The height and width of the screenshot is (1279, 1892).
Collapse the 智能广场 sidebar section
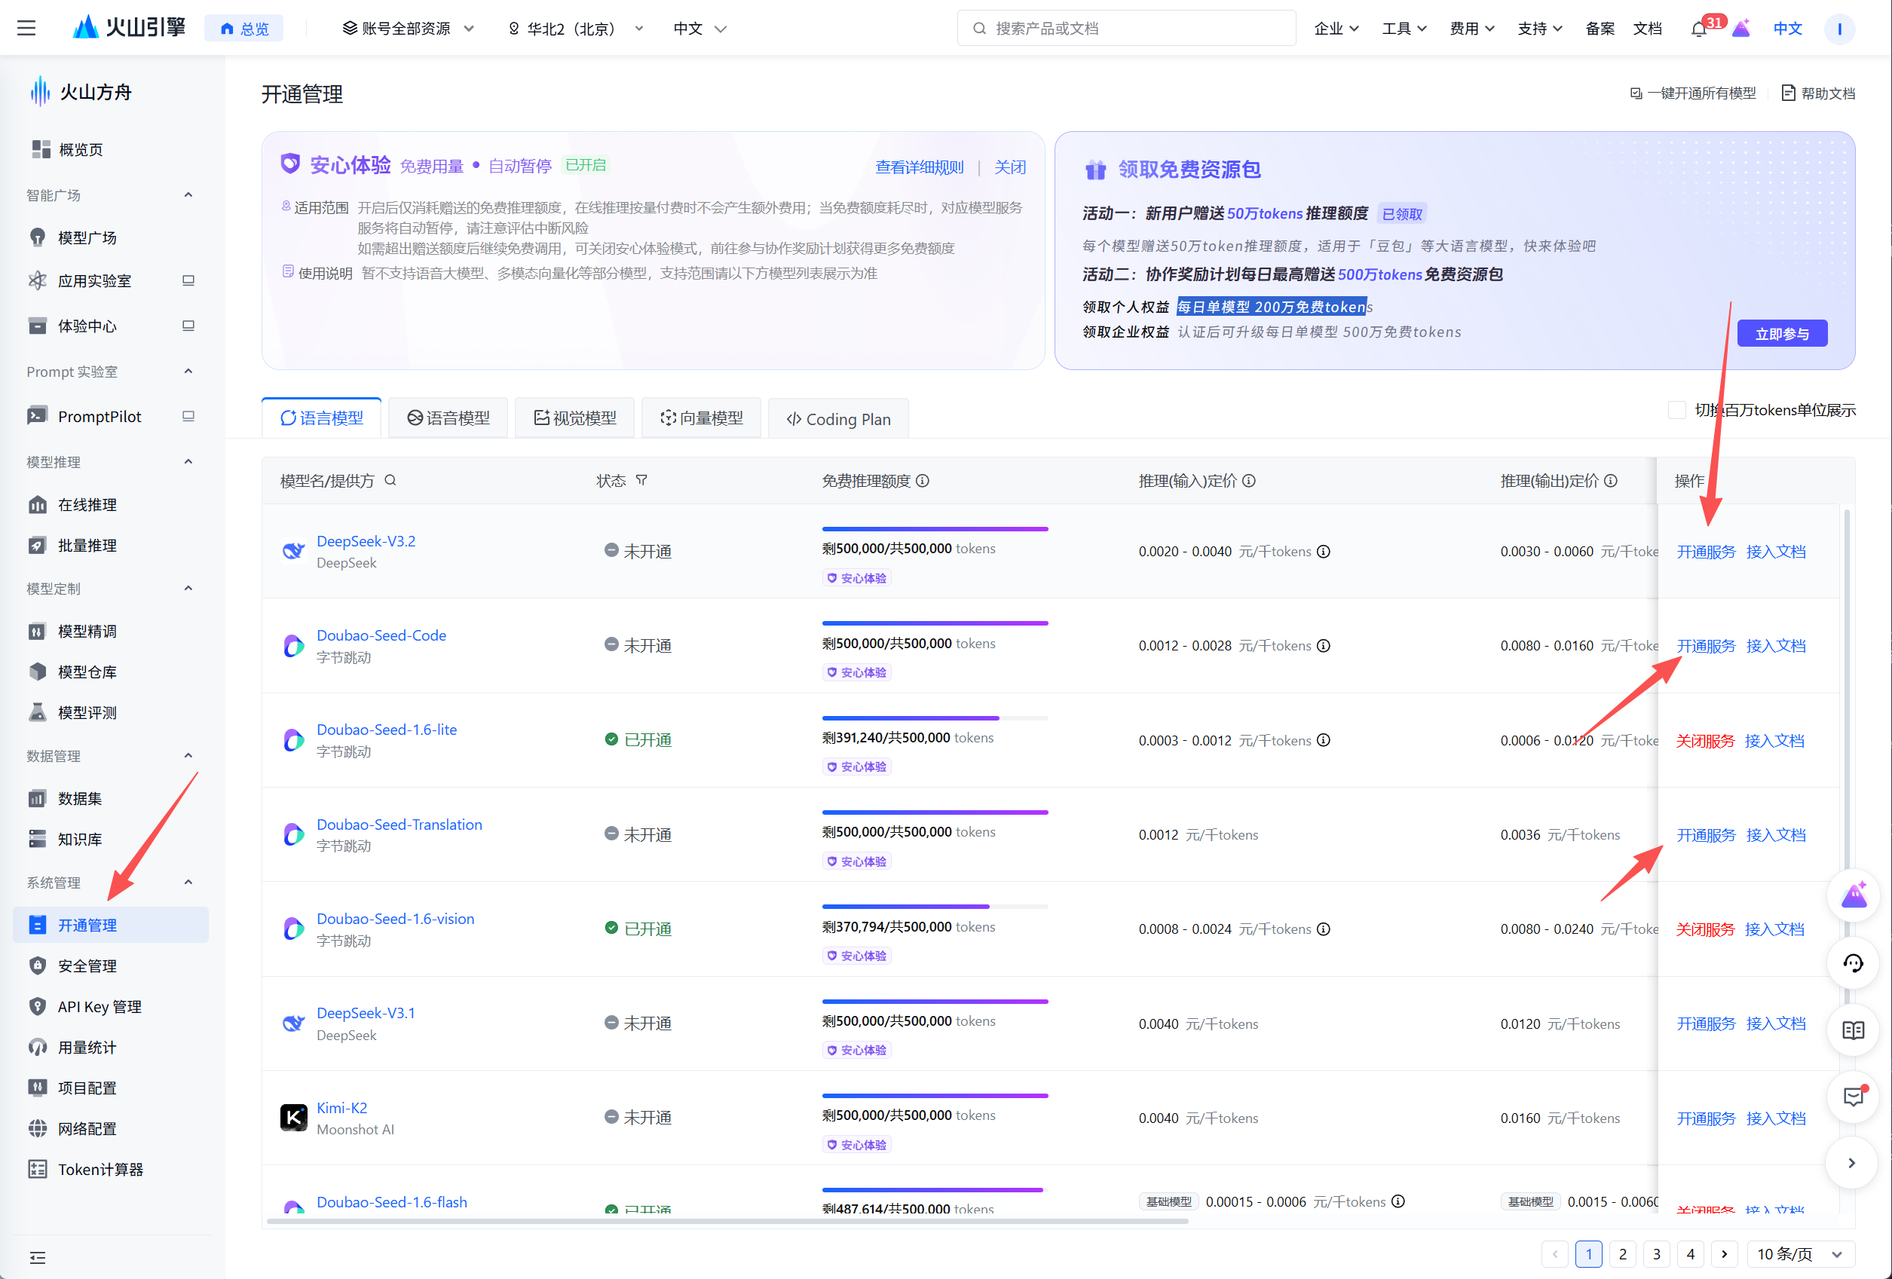pyautogui.click(x=188, y=195)
